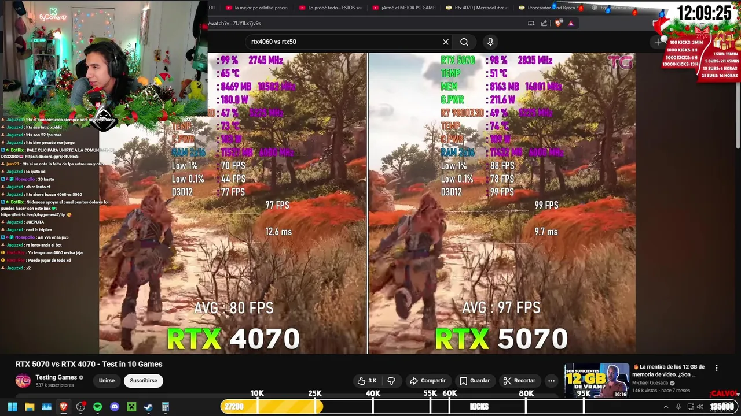
Task: Open the botrix.live tip link in chat
Action: [34, 214]
